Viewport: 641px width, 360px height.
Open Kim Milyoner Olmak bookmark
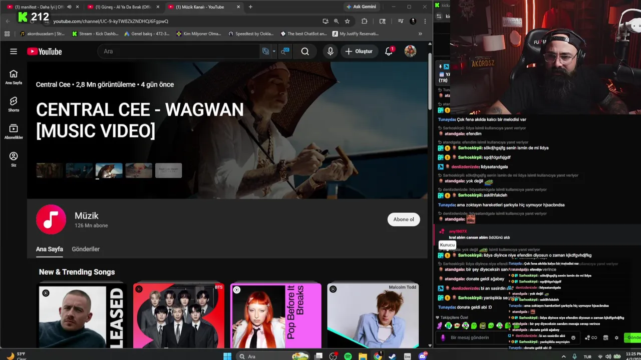(x=199, y=33)
